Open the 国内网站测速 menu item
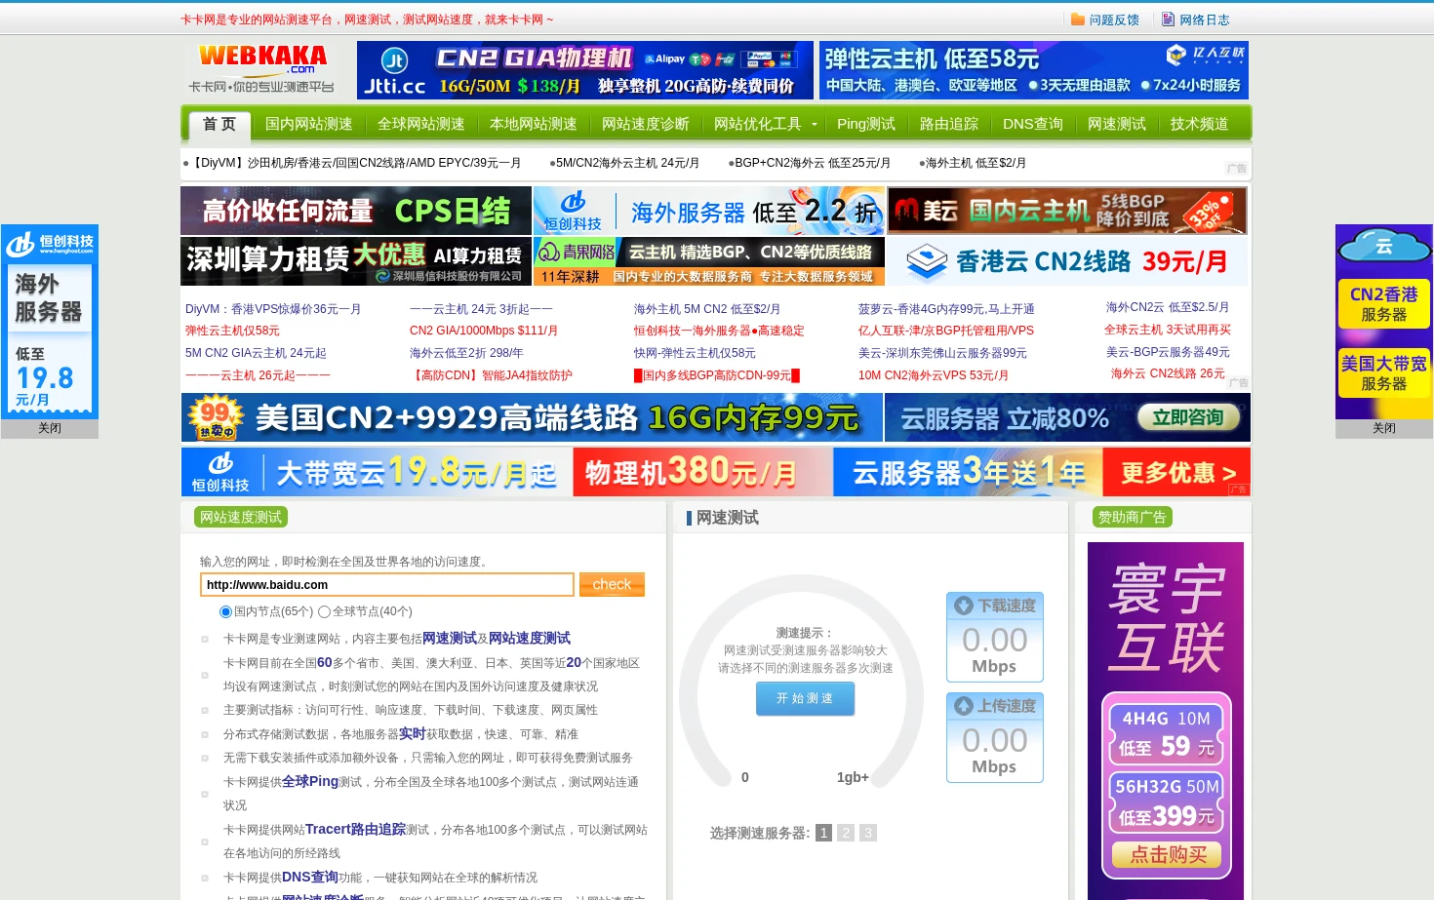The image size is (1434, 900). click(x=308, y=124)
